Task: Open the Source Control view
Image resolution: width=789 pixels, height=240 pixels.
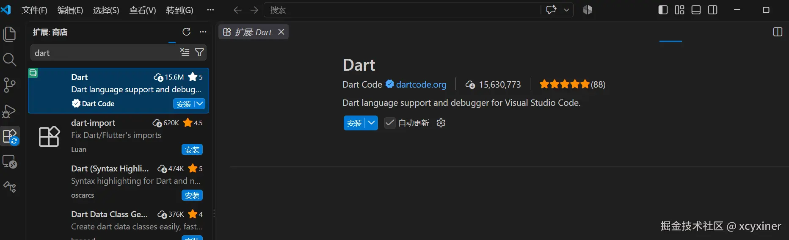Action: tap(9, 85)
